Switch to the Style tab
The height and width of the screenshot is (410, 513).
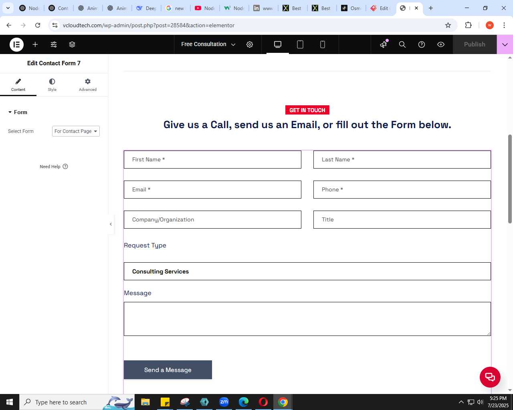pos(52,85)
